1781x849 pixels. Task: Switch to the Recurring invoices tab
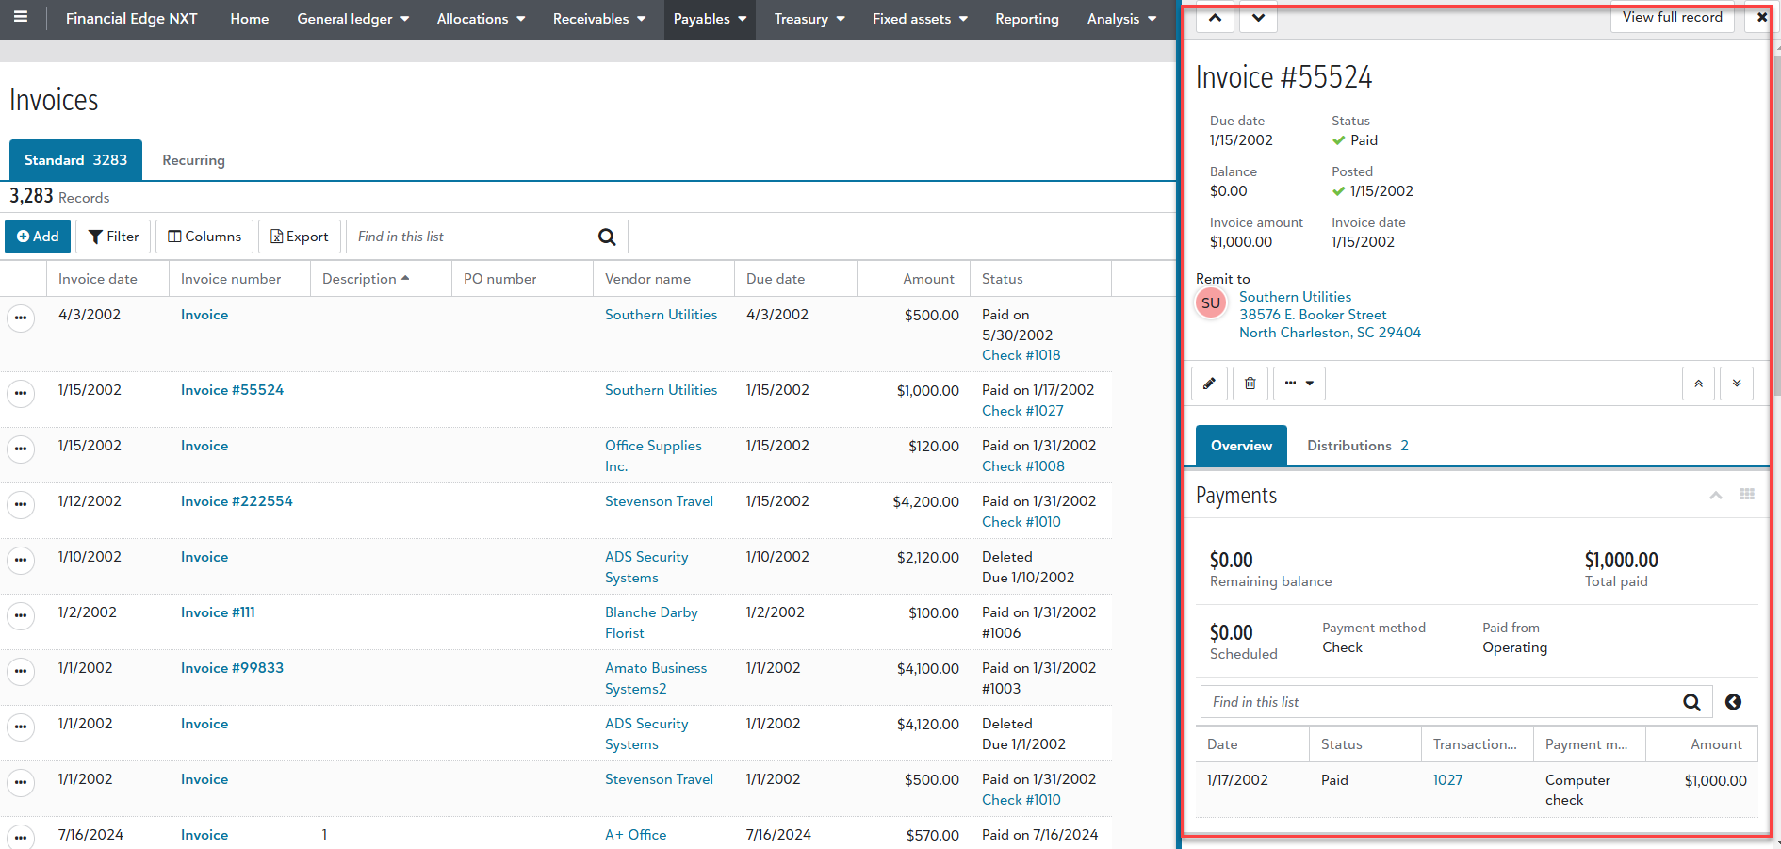pos(193,160)
